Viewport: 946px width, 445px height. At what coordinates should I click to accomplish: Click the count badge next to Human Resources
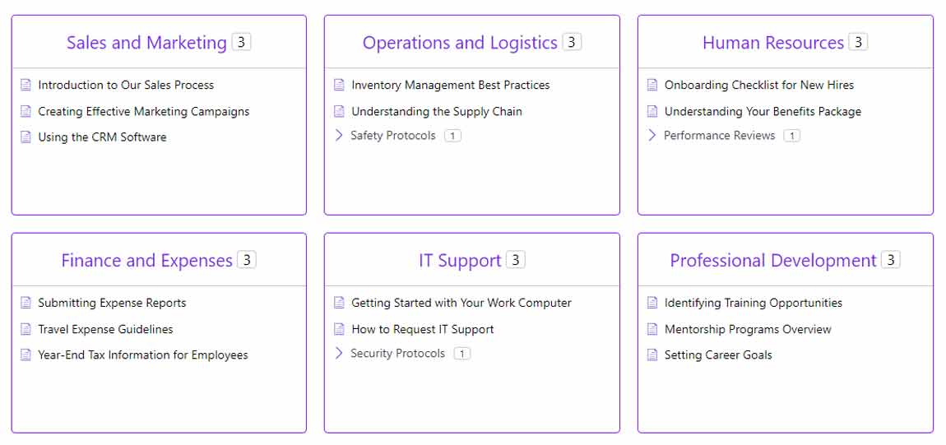pyautogui.click(x=858, y=42)
